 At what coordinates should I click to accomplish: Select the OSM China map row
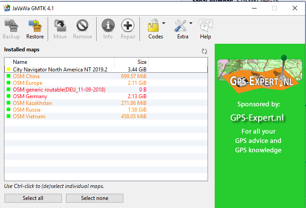coord(106,76)
